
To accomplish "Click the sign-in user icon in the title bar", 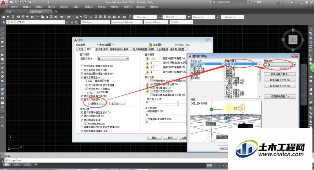I will 254,2.
